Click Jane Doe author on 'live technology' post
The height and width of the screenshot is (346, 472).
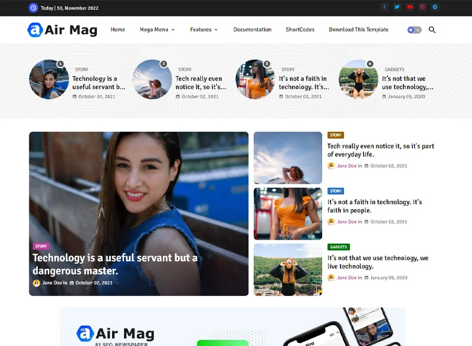[346, 278]
